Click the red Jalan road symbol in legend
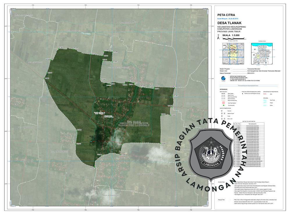The width and height of the screenshot is (290, 215). click(265, 94)
